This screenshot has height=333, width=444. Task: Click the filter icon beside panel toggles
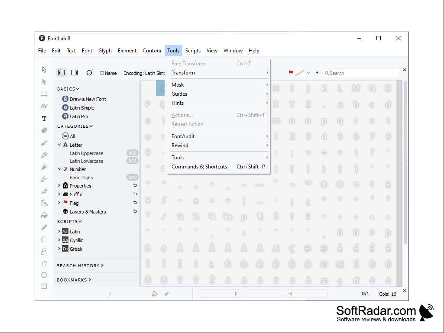(x=89, y=73)
